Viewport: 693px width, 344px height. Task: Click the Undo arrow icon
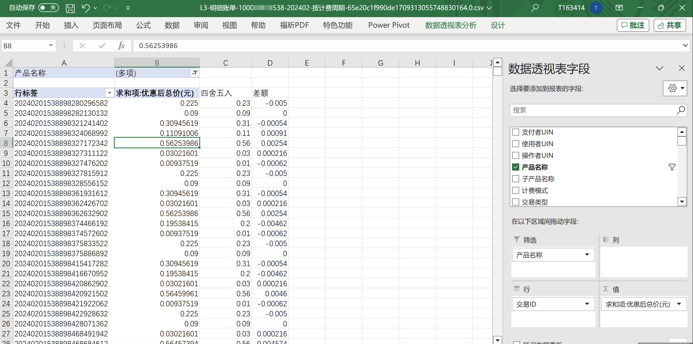pyautogui.click(x=85, y=8)
